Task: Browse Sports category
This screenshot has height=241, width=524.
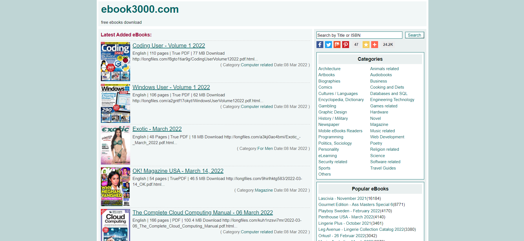Action: point(324,168)
